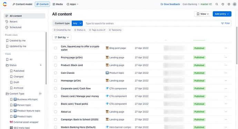Viewport: 238px width, 129px height.
Task: Check the Homepage (p13n) row checkbox
Action: coord(56,81)
